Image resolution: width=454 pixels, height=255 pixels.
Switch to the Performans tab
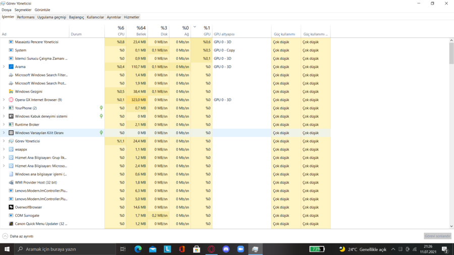click(x=26, y=17)
